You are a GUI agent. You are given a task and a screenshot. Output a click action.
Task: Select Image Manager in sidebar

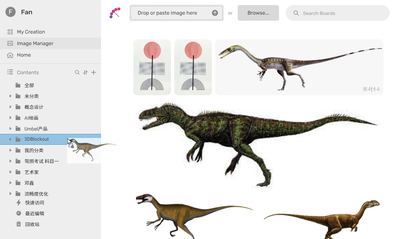click(x=35, y=43)
